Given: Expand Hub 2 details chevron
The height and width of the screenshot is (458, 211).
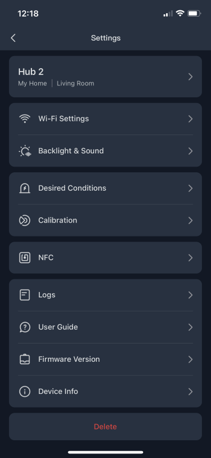Looking at the screenshot, I should click(x=190, y=77).
